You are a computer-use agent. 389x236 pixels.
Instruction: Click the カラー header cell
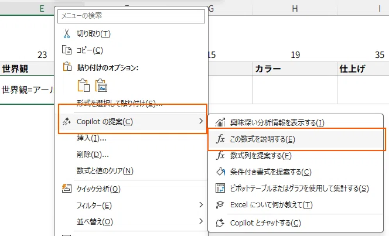point(295,69)
